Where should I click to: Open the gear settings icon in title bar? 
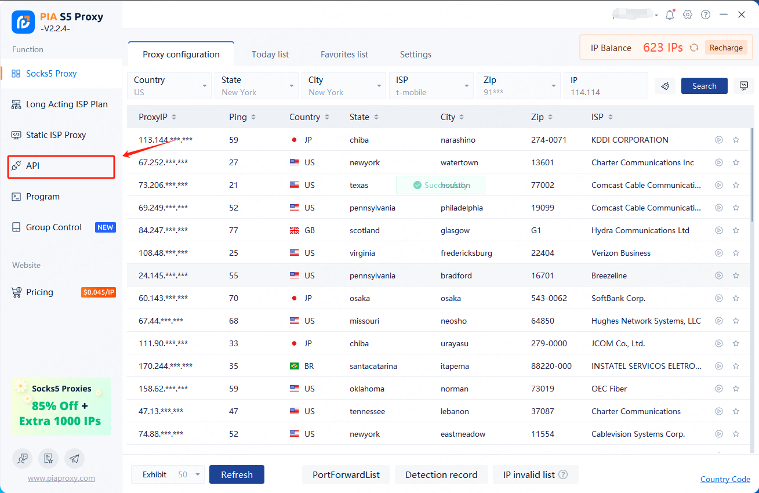688,15
